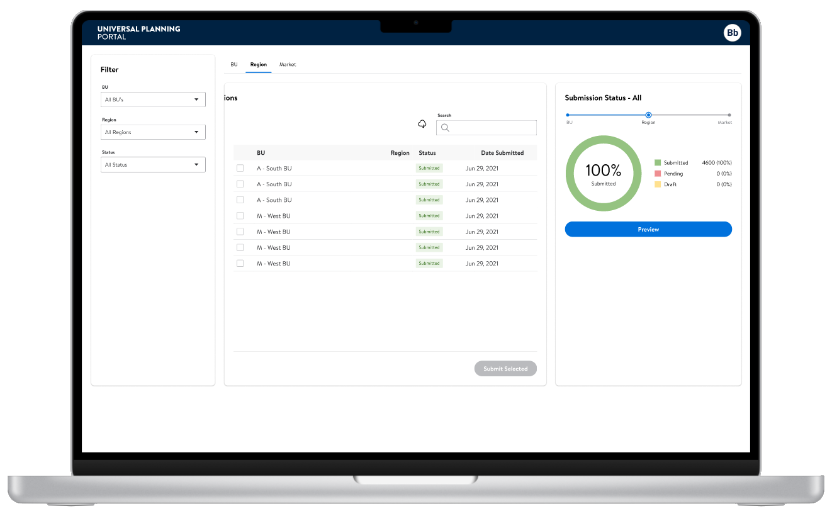
Task: Click the cloud download icon
Action: click(422, 124)
